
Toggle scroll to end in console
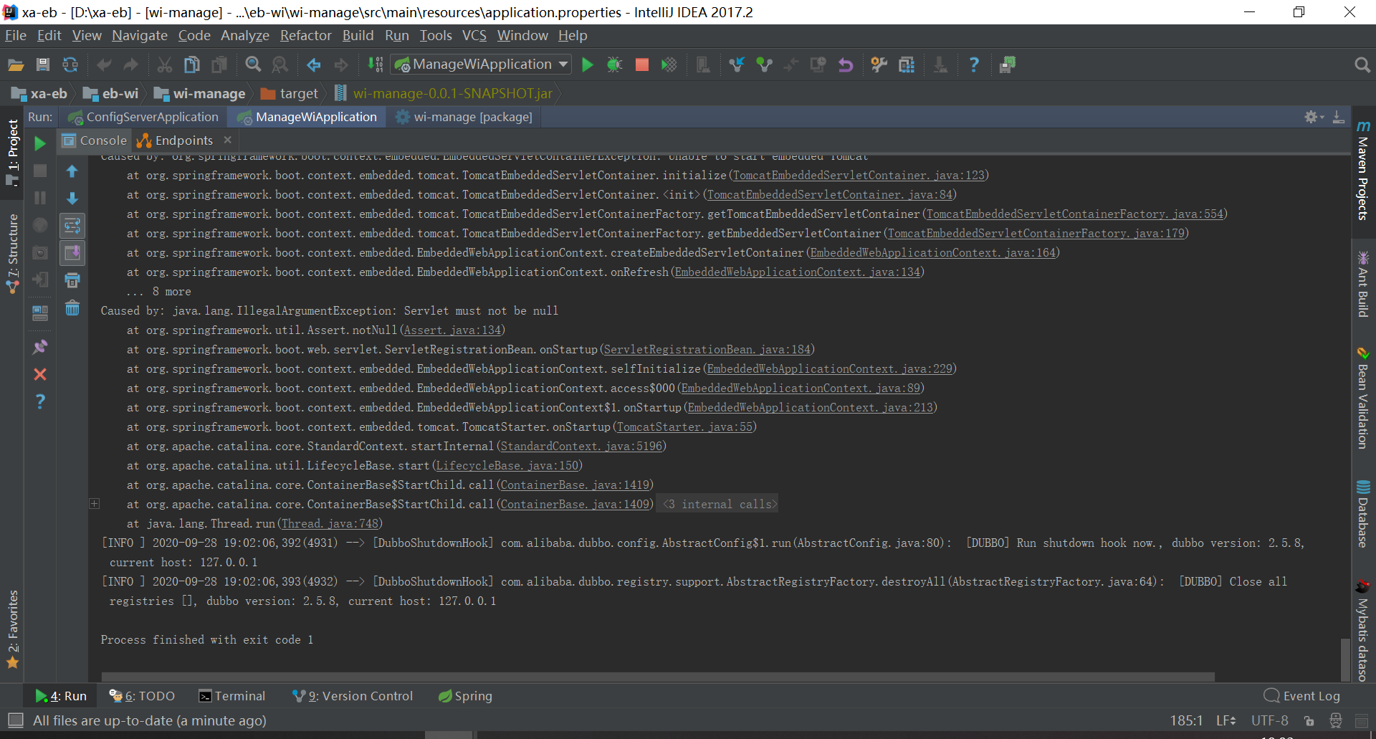pyautogui.click(x=72, y=253)
